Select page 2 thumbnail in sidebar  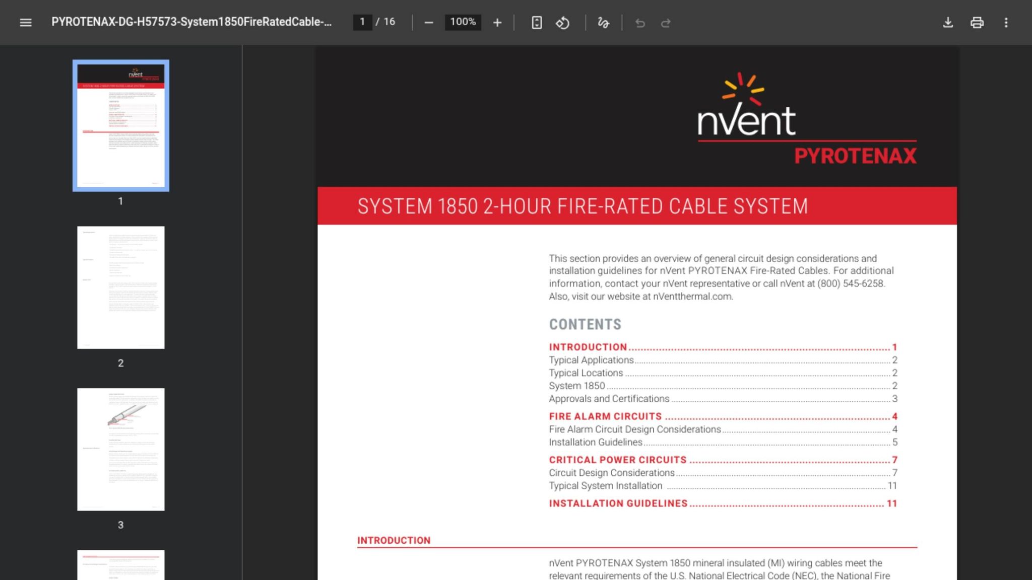[x=121, y=287]
